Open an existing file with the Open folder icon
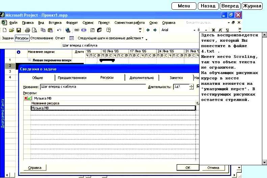 point(11,30)
